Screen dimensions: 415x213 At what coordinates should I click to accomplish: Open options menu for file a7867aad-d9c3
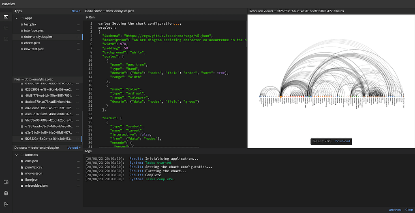pyautogui.click(x=78, y=127)
